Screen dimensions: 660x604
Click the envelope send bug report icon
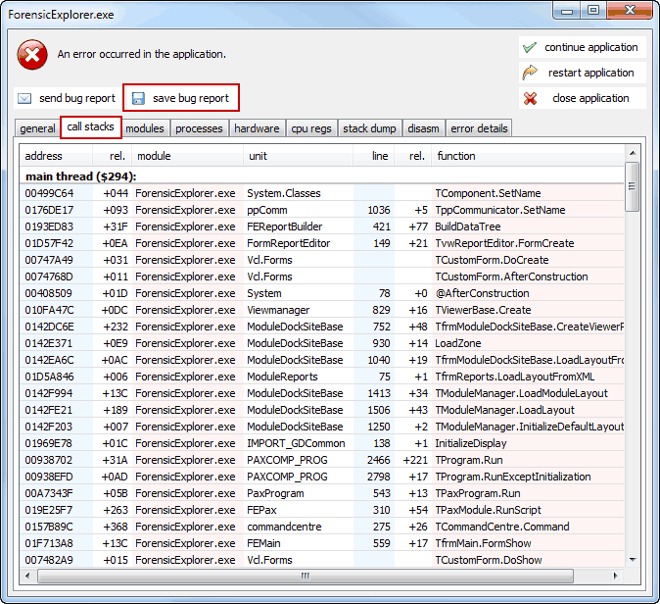pyautogui.click(x=24, y=98)
